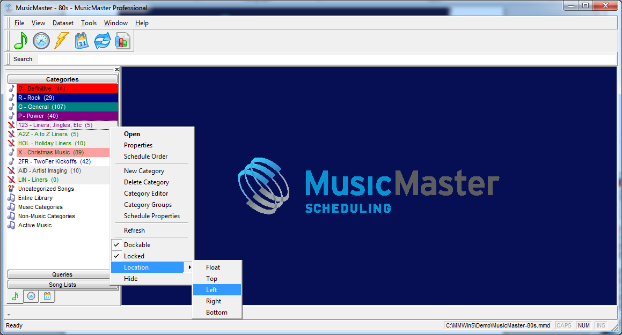
Task: Expand the Queries section in the sidebar
Action: (x=62, y=275)
